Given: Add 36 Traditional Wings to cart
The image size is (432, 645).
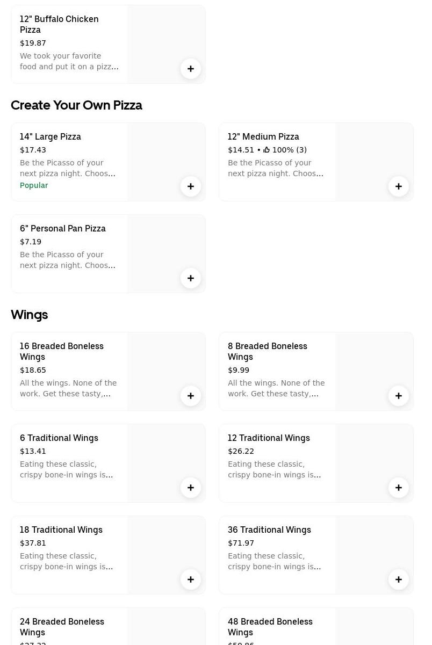Looking at the screenshot, I should [399, 579].
